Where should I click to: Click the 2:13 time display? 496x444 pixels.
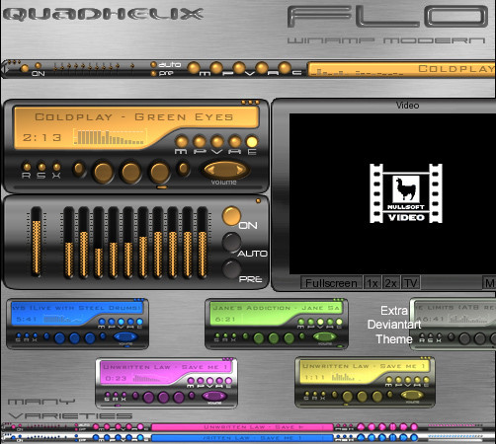click(41, 137)
